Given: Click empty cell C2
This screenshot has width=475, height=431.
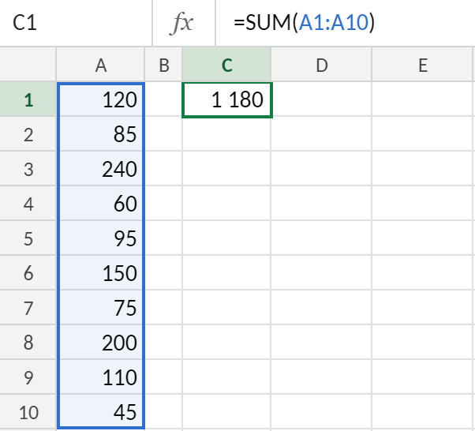Looking at the screenshot, I should coord(226,133).
